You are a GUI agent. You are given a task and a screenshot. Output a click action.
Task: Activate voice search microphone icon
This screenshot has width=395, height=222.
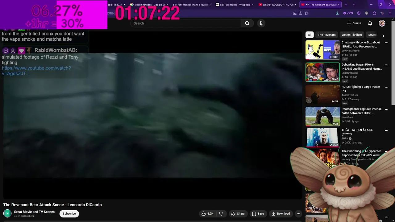pos(261,23)
